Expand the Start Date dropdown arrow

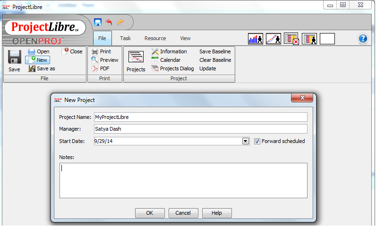point(246,141)
